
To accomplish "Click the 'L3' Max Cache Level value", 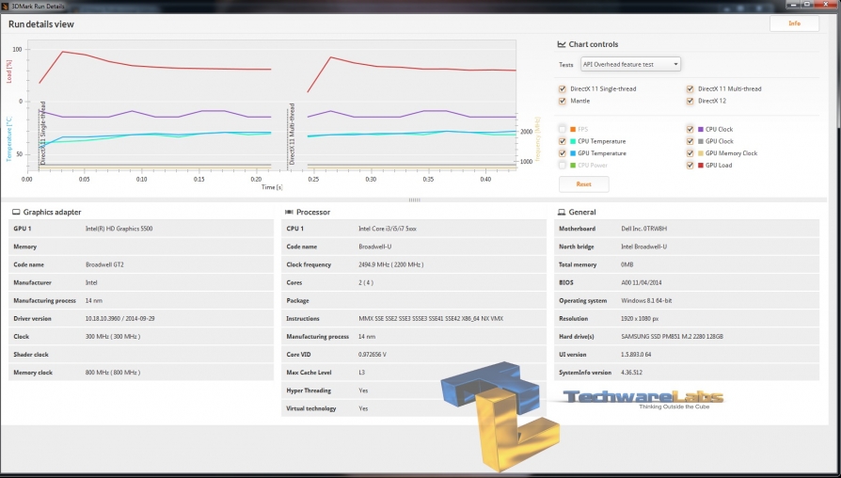I will pos(362,373).
